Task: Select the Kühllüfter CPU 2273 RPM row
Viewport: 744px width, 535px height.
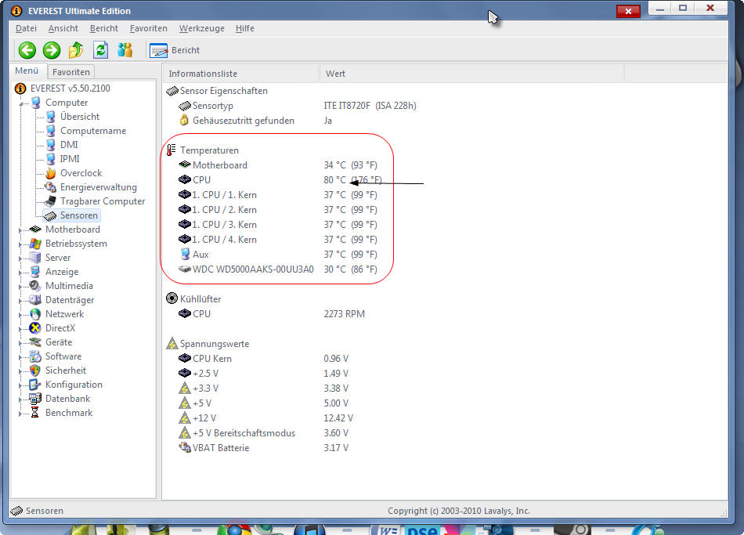Action: (x=272, y=314)
